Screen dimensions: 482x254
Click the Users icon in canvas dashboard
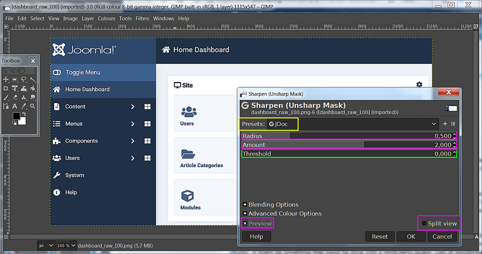coord(189,112)
